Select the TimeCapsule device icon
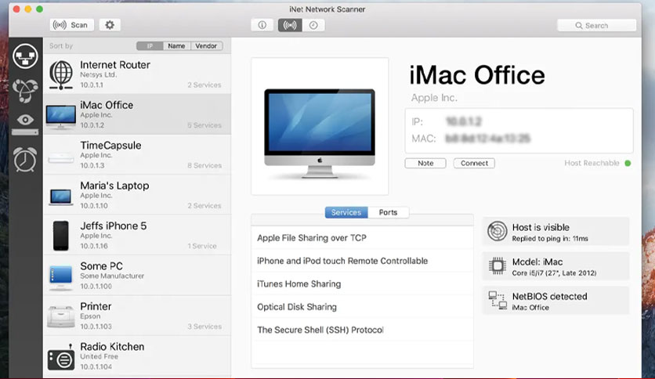Viewport: 655px width, 379px height. tap(61, 159)
